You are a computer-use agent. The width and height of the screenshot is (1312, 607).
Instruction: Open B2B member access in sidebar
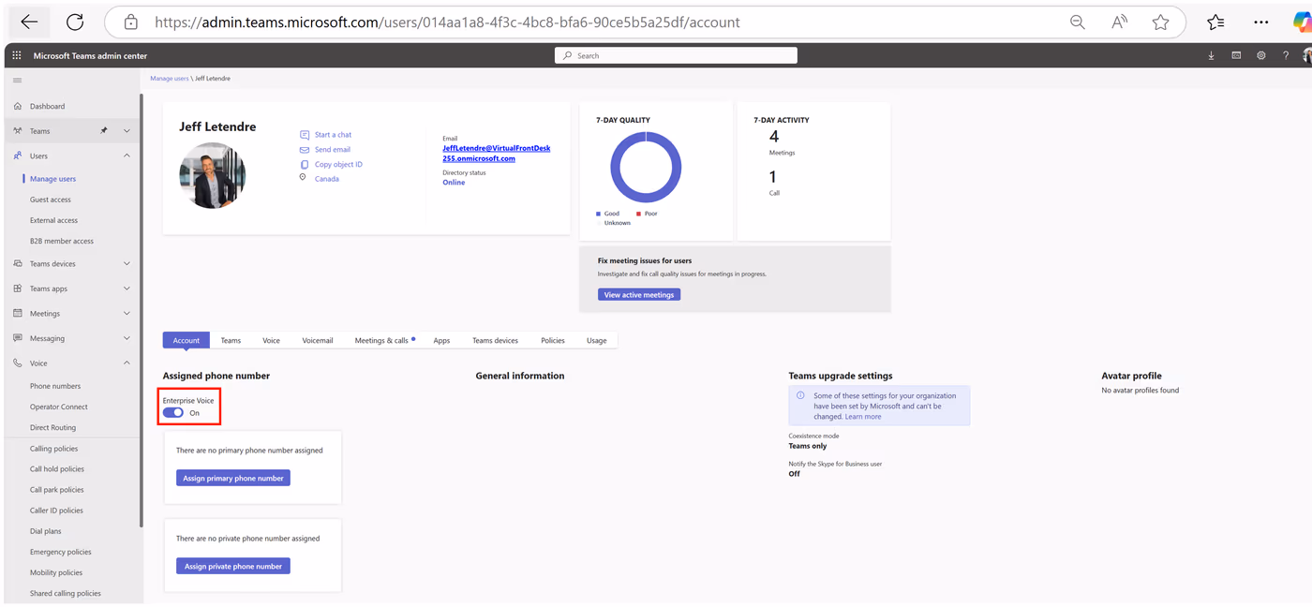tap(62, 241)
